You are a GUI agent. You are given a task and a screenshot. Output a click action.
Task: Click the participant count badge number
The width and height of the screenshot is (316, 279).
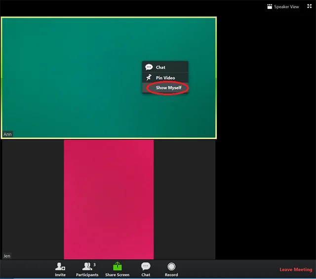(x=94, y=265)
